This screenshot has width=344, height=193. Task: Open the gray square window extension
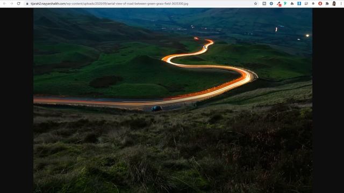pyautogui.click(x=264, y=4)
